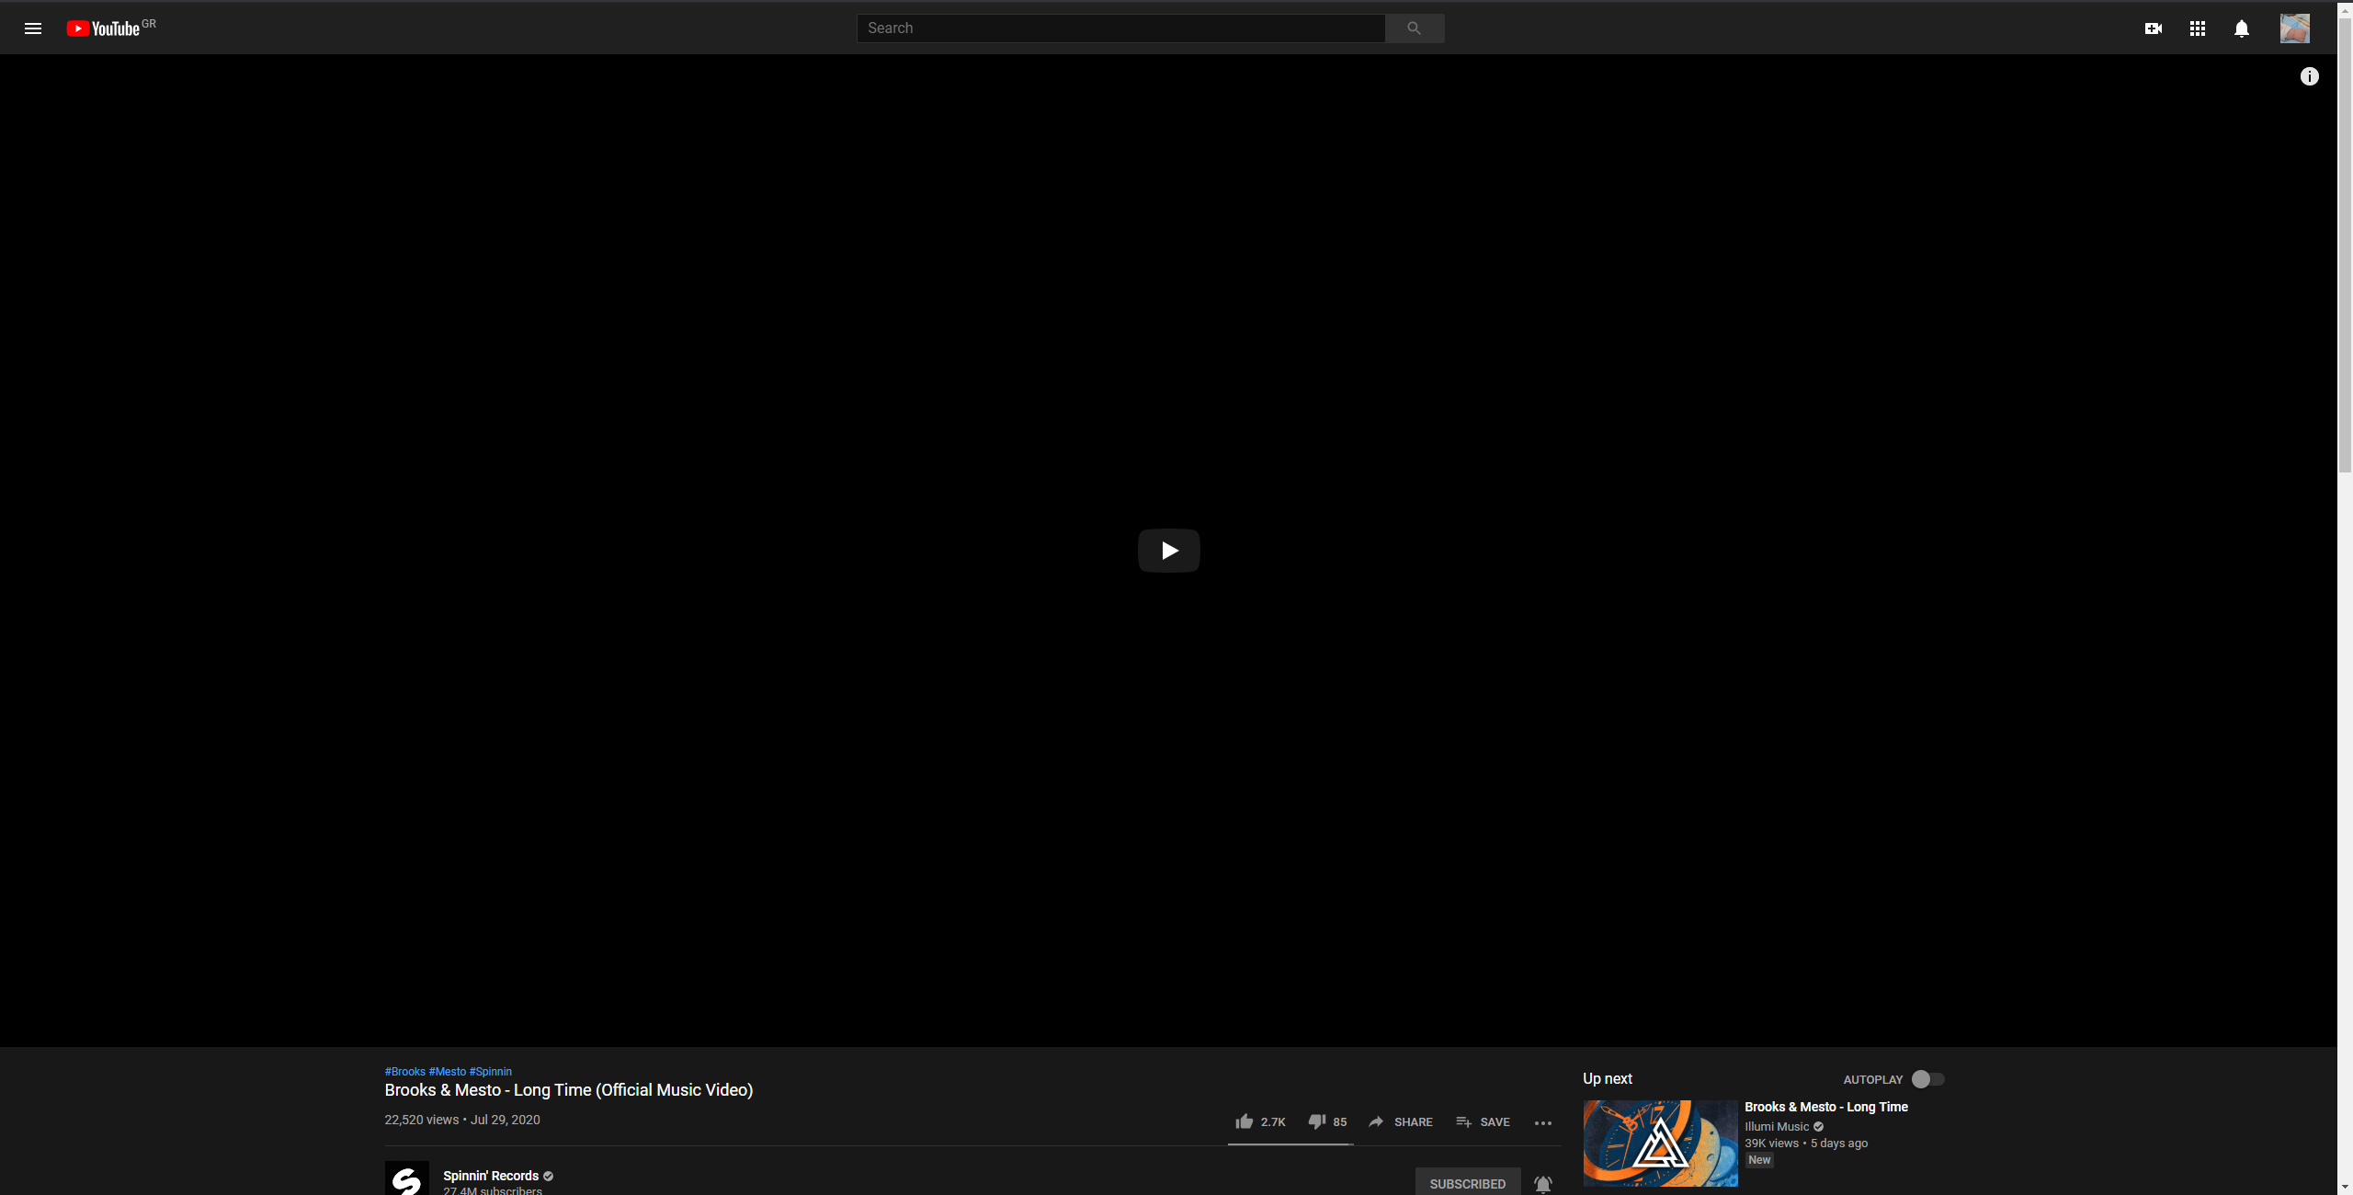Open the YouTube hamburger menu
The width and height of the screenshot is (2353, 1195).
(x=33, y=28)
